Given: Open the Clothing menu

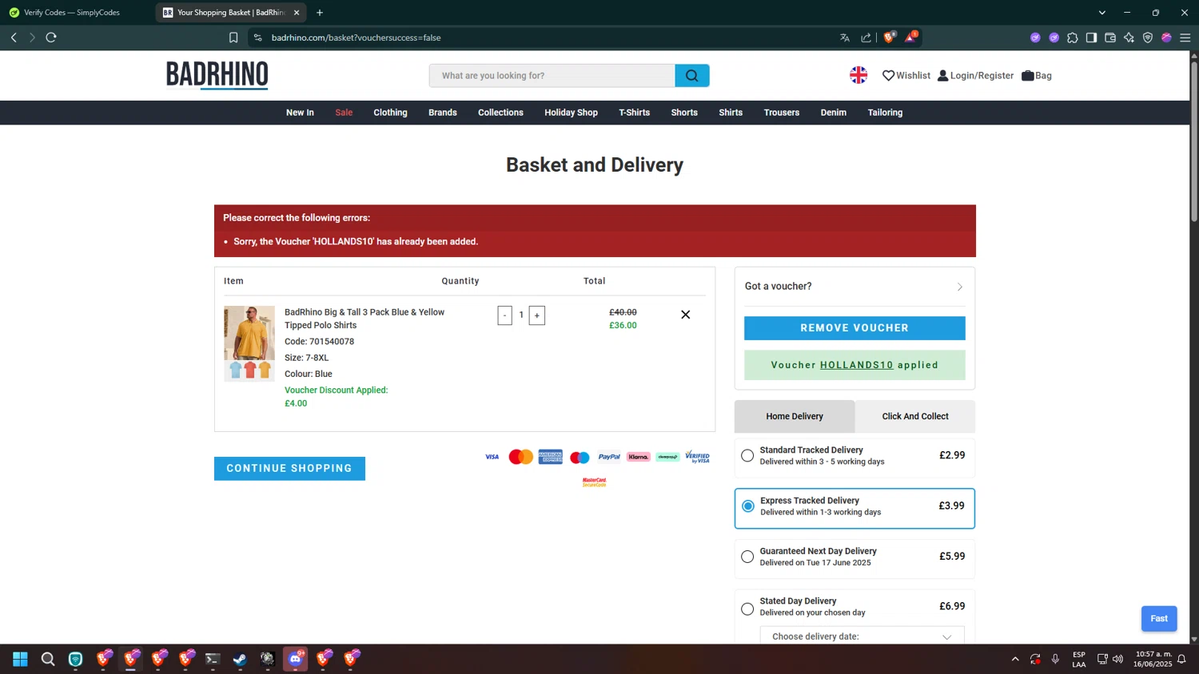Looking at the screenshot, I should click(x=390, y=113).
